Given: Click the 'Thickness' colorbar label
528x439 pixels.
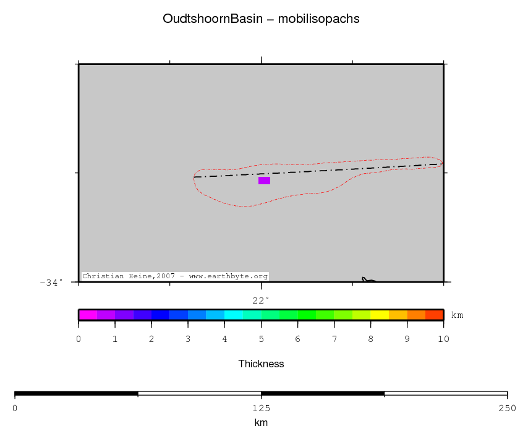Looking at the screenshot, I should click(261, 364).
